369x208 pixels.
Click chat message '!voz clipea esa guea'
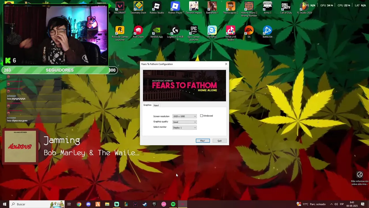coord(17,120)
